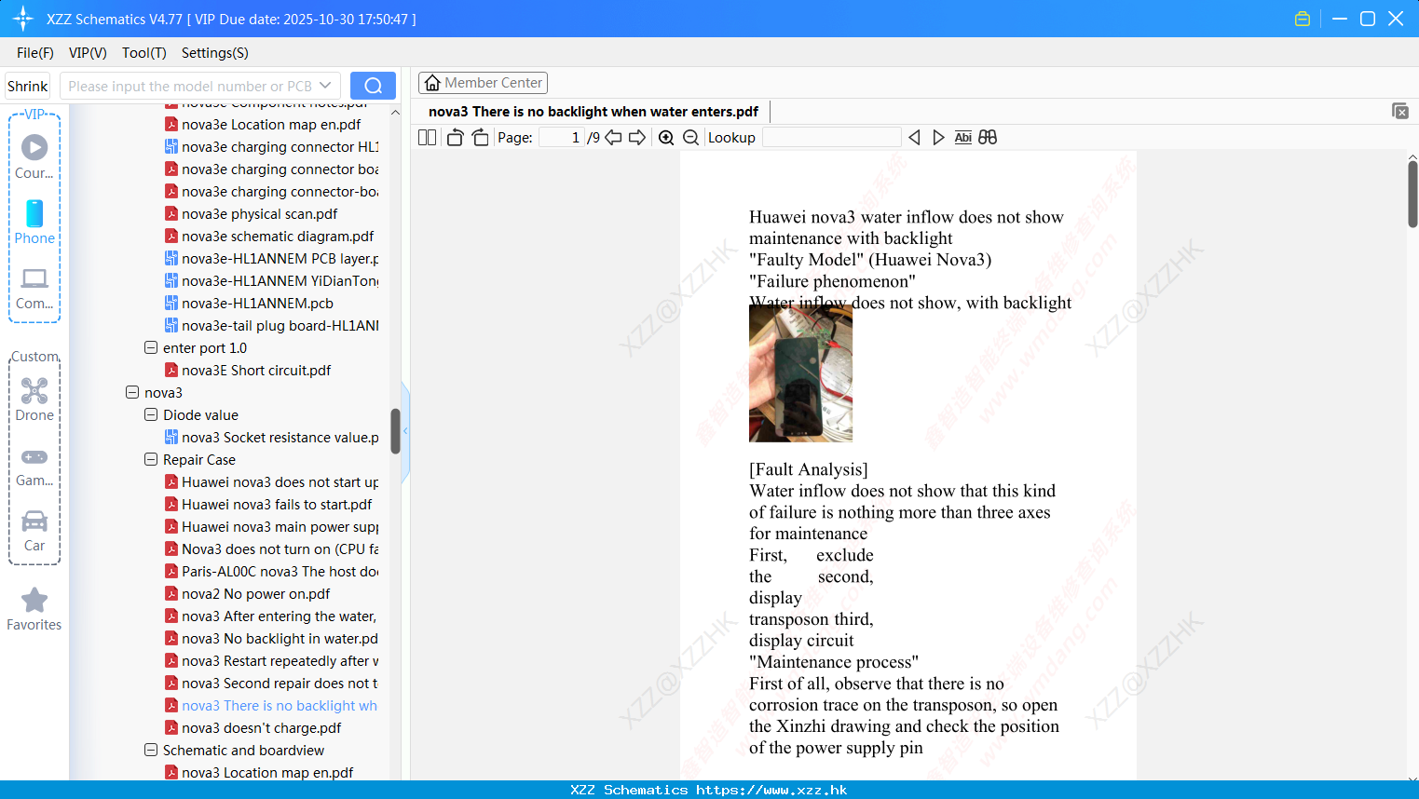Collapse the Diode value folder
This screenshot has height=799, width=1419.
point(151,415)
